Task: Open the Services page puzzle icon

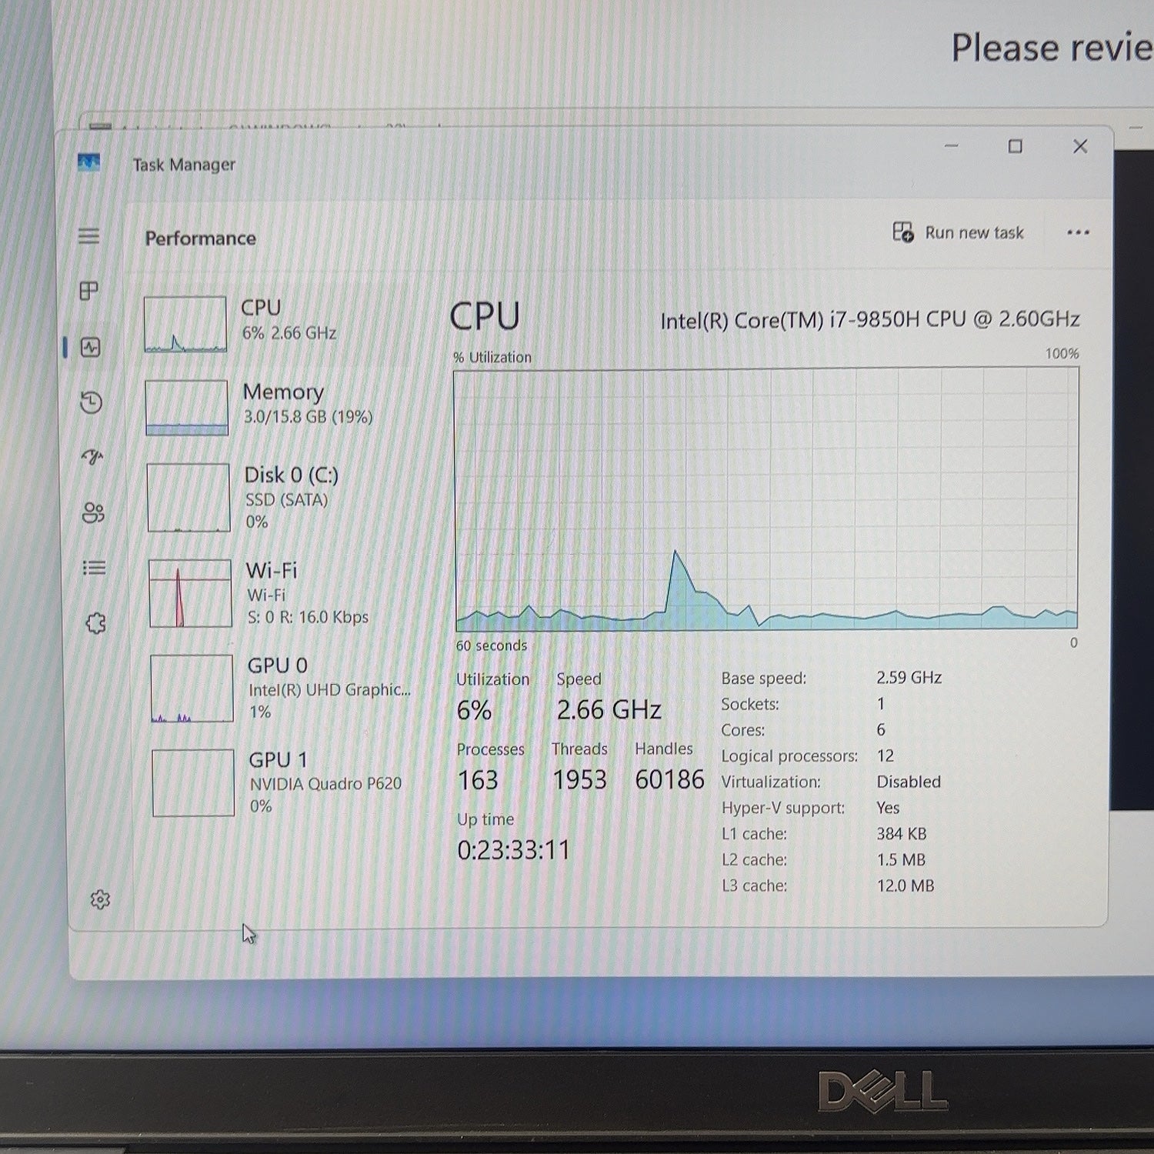Action: [95, 623]
